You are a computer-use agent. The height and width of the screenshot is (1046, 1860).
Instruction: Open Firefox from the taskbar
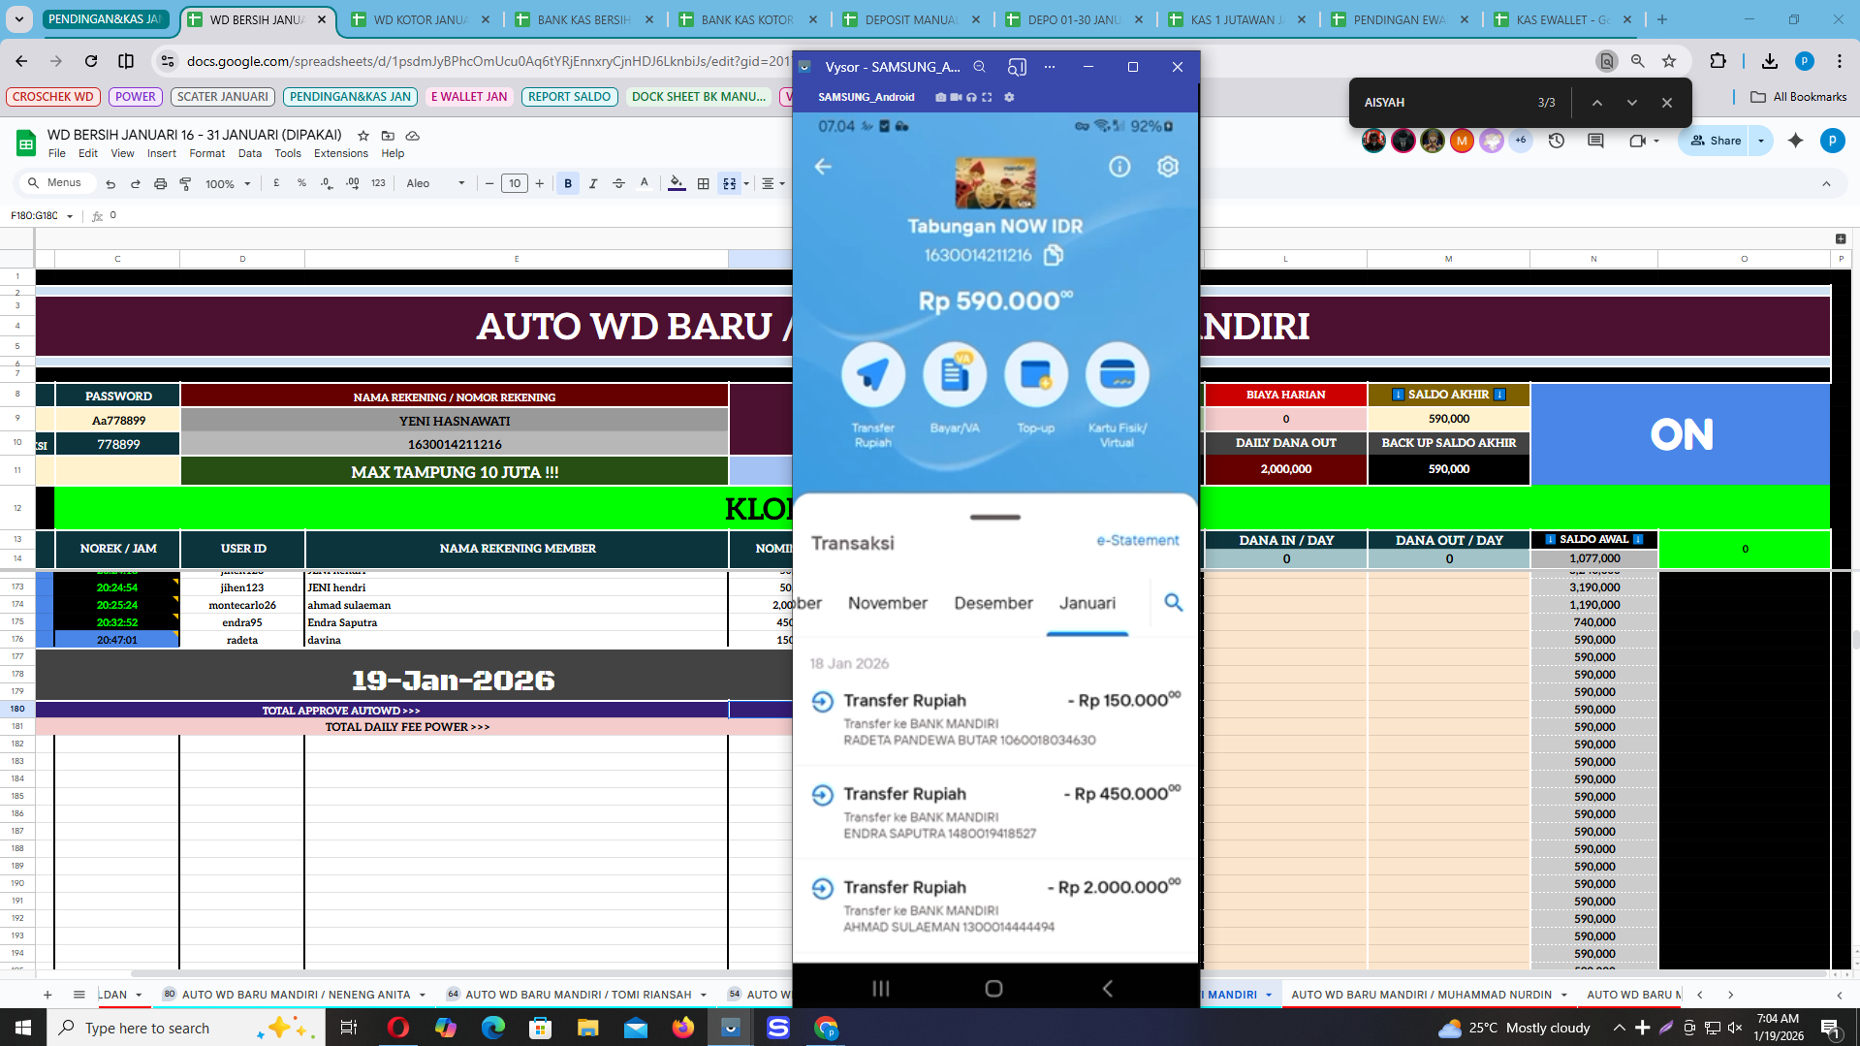point(683,1028)
